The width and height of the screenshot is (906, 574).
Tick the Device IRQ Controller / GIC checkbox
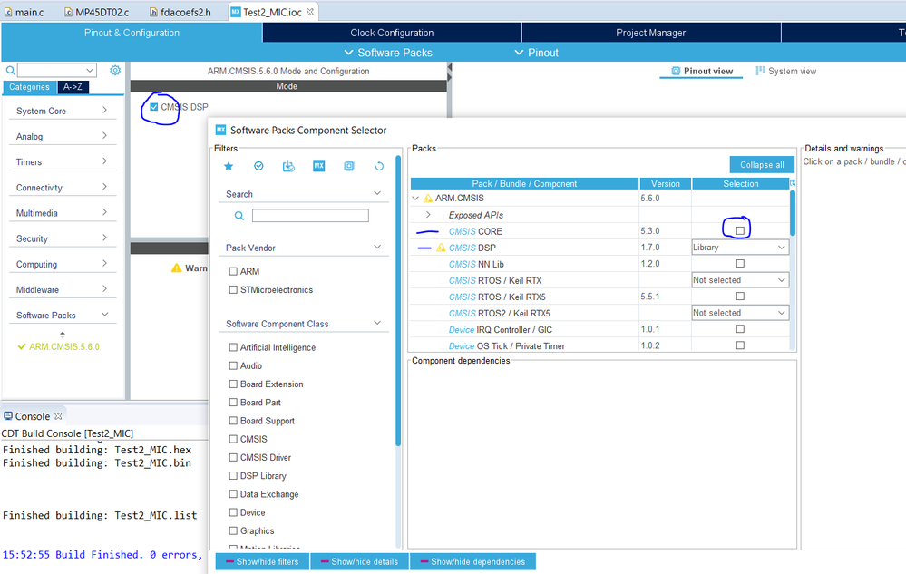tap(740, 329)
